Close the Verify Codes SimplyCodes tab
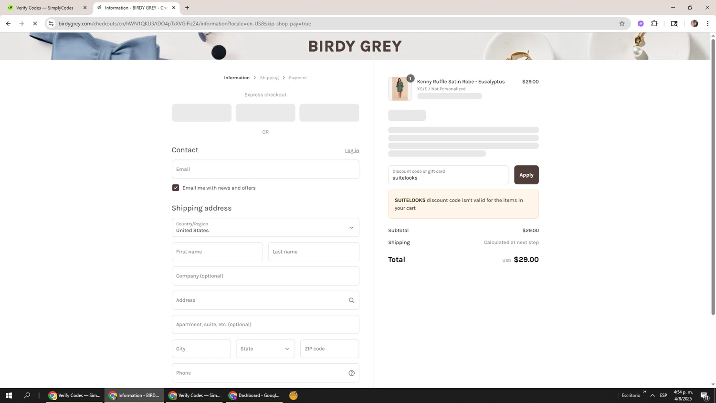Screen dimensions: 716x403 tap(85, 8)
